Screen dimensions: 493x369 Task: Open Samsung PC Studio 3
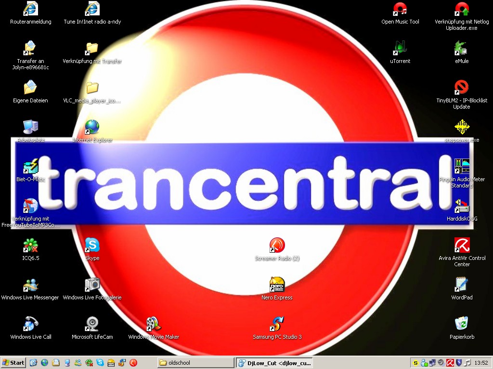pyautogui.click(x=277, y=324)
